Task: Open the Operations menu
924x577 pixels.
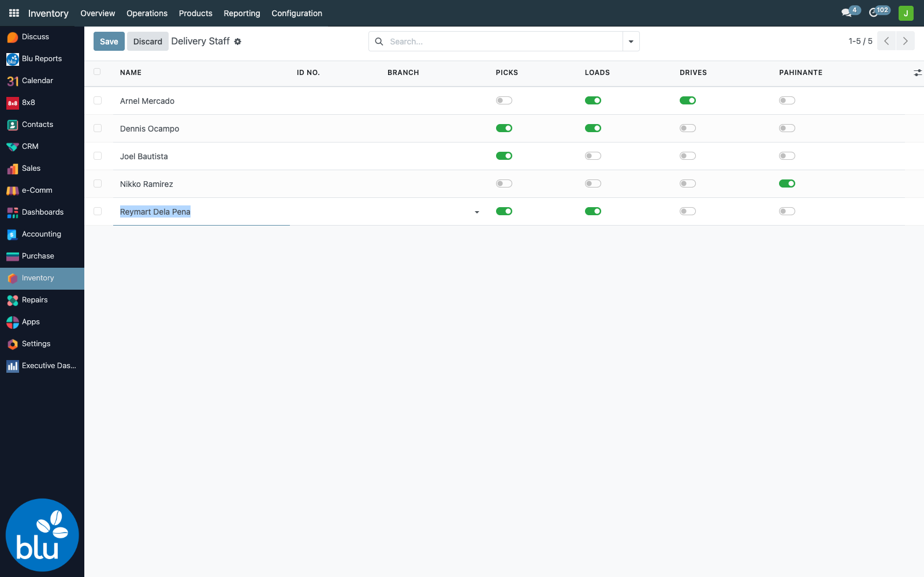Action: (x=147, y=13)
